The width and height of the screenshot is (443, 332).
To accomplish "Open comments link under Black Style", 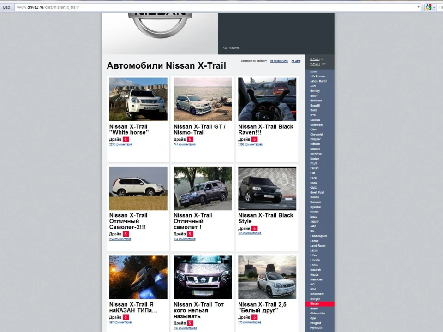I will pos(250,233).
